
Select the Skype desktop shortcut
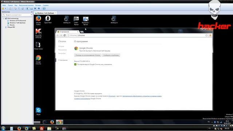tap(38, 111)
